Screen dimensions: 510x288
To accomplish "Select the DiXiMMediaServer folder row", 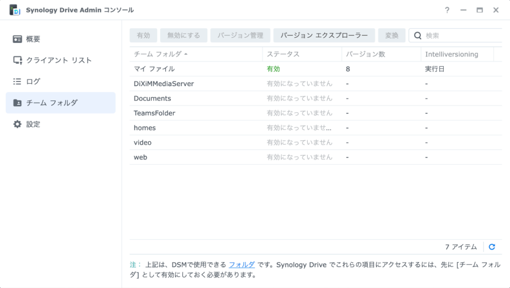I will [316, 84].
